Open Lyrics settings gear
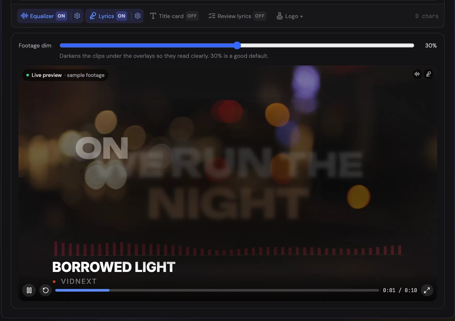The height and width of the screenshot is (321, 455). point(138,16)
